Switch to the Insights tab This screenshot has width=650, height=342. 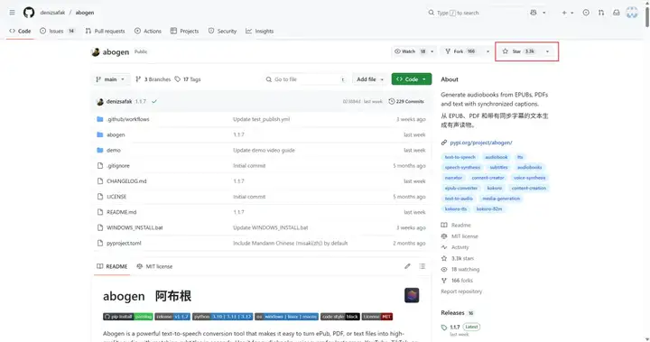(259, 31)
